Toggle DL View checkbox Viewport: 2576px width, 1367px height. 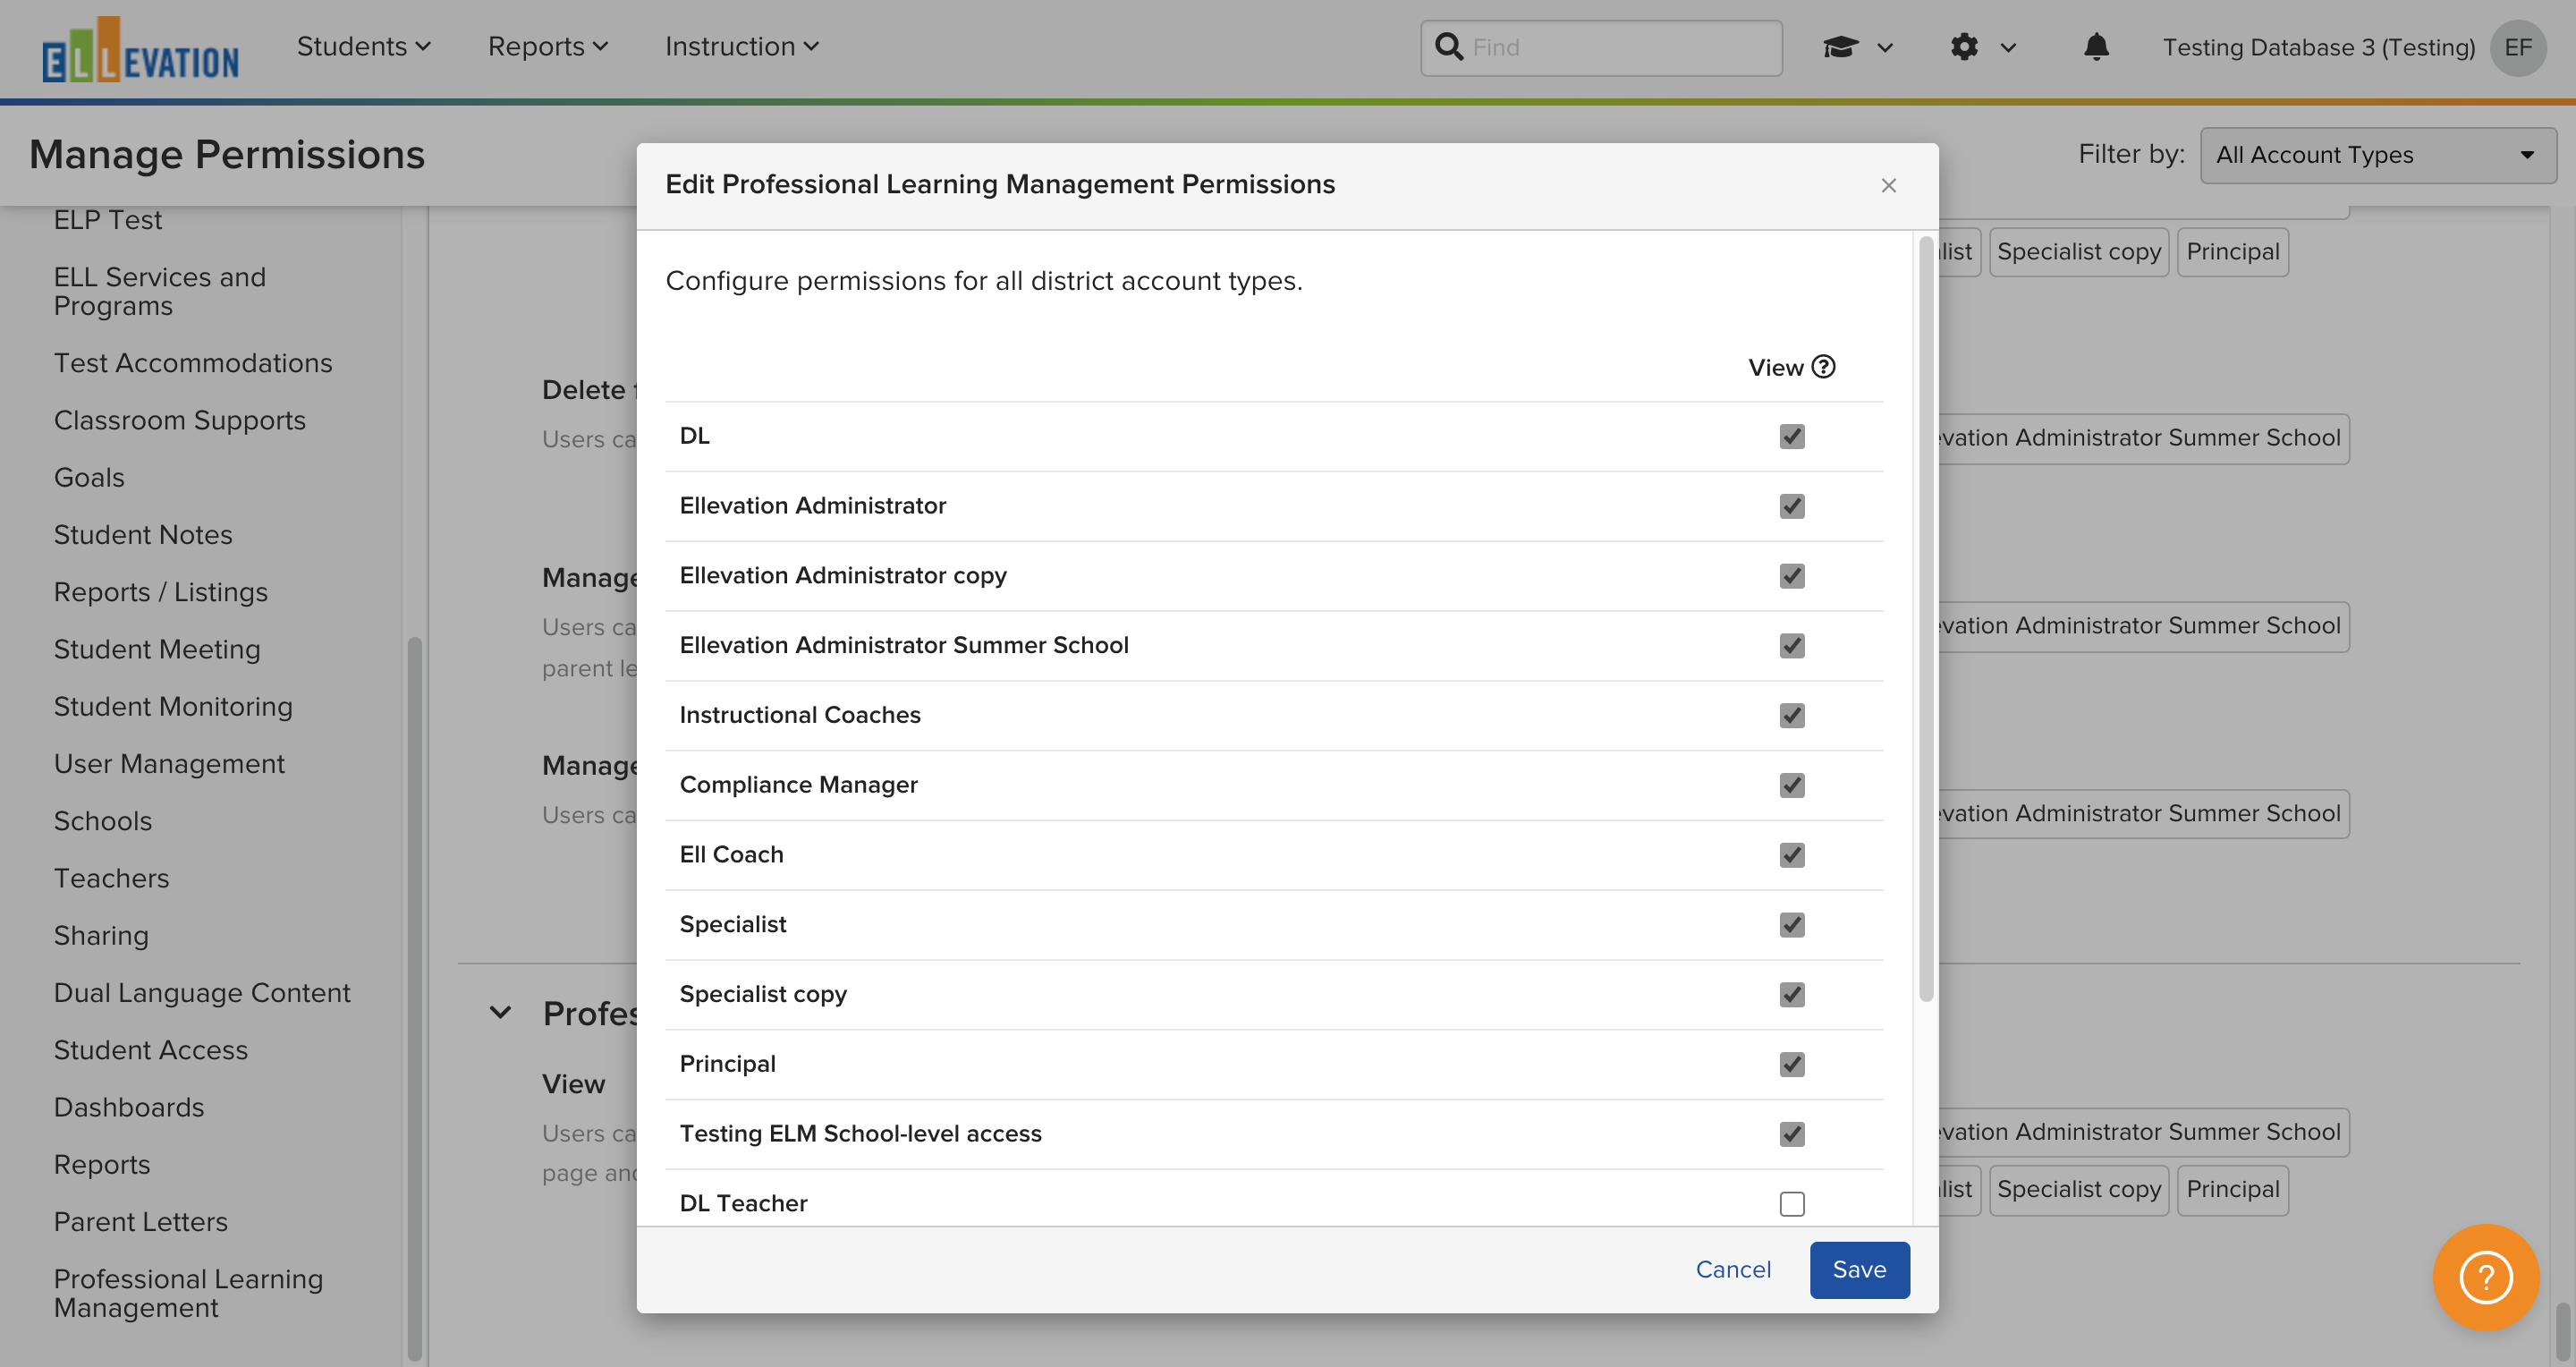tap(1792, 436)
